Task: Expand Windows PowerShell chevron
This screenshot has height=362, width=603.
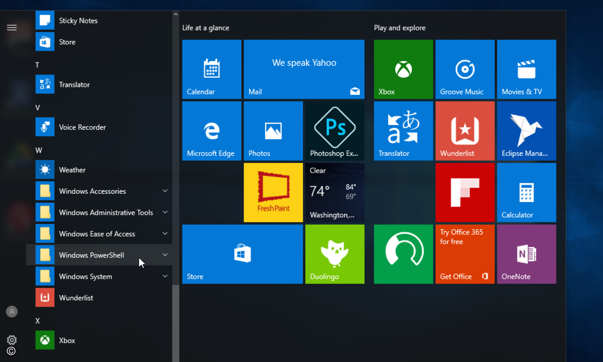Action: [165, 255]
